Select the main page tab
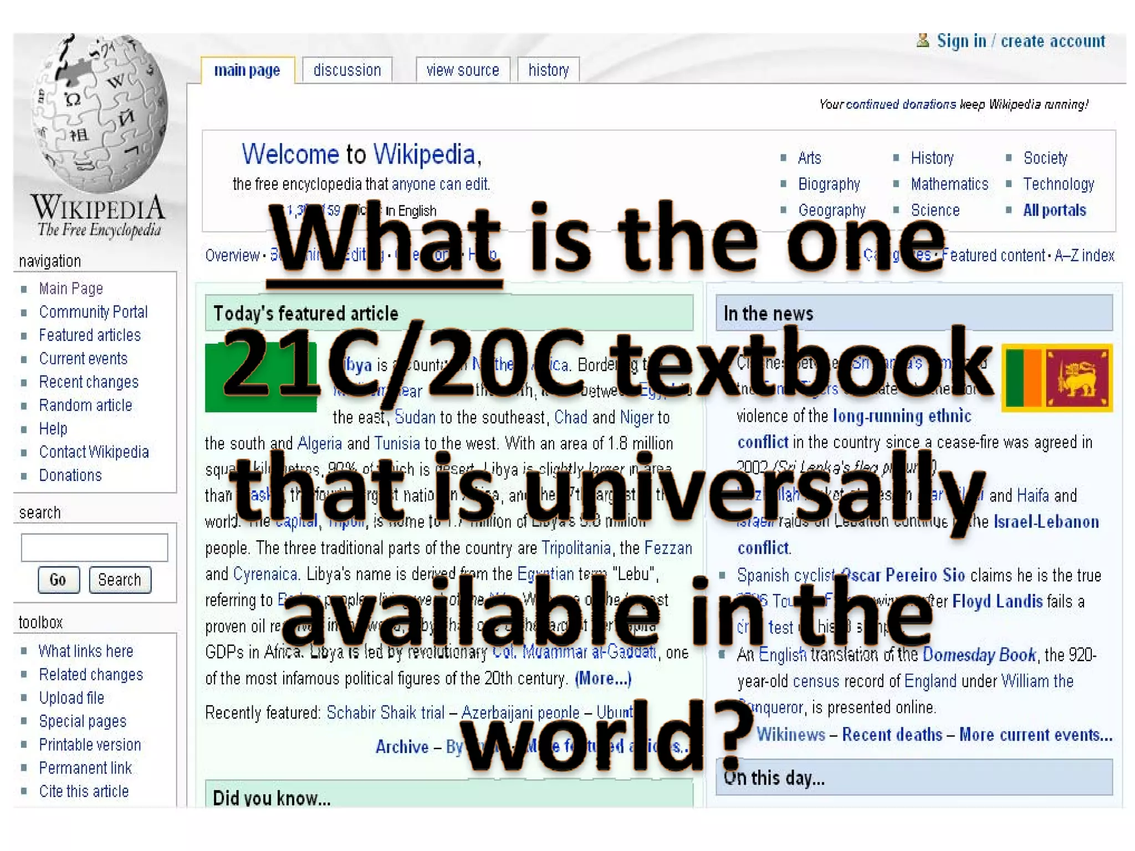The width and height of the screenshot is (1135, 851). click(247, 70)
